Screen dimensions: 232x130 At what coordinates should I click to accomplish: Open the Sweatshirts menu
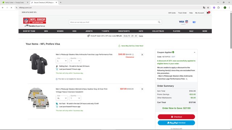124,31
